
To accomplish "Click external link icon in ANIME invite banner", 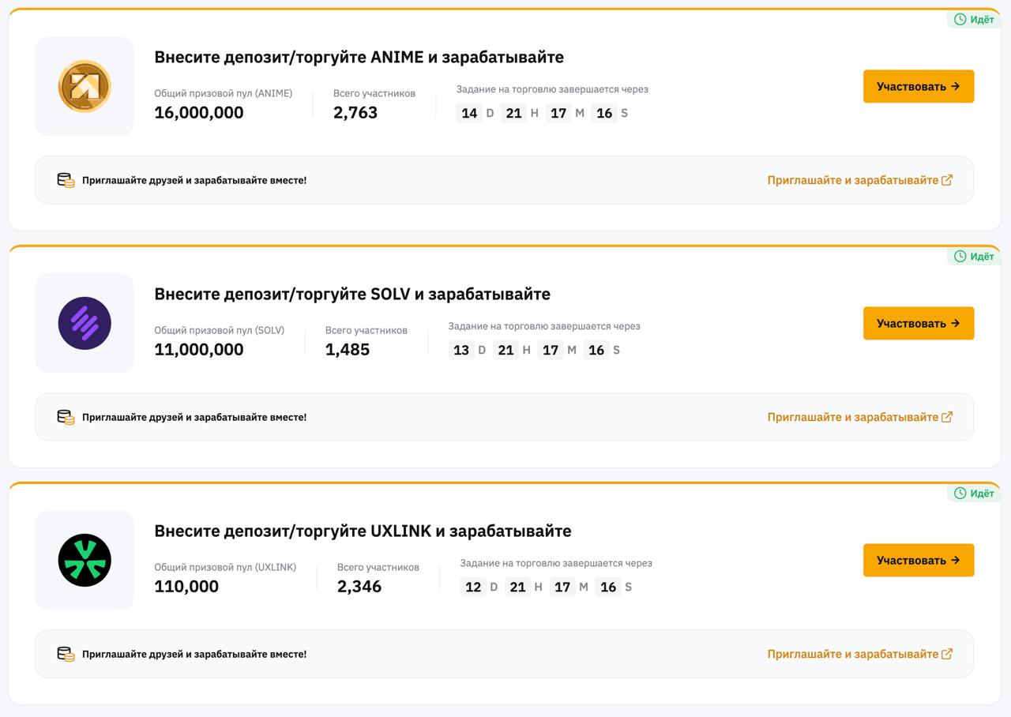I will (x=947, y=180).
